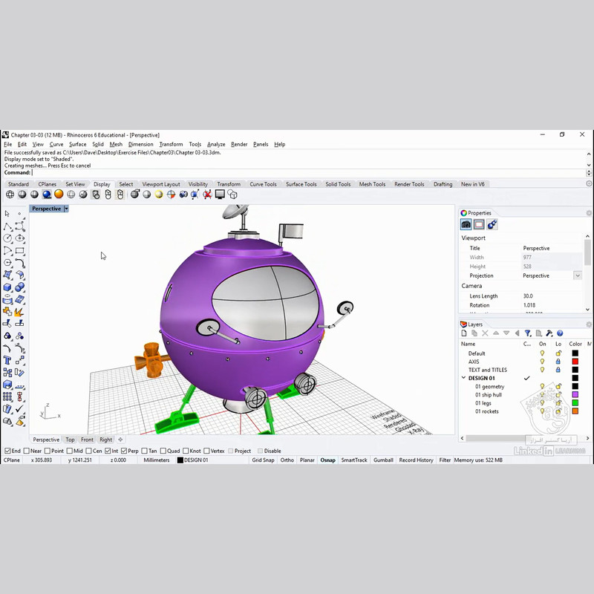Unlock the TEXT and TITLES layer
The width and height of the screenshot is (594, 594).
pos(558,370)
